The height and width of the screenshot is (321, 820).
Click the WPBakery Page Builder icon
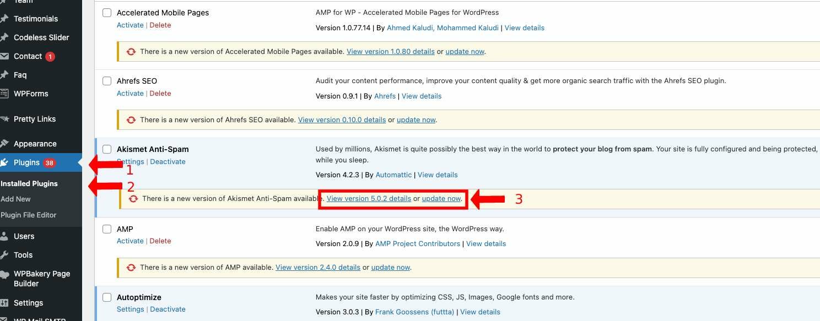coord(4,274)
